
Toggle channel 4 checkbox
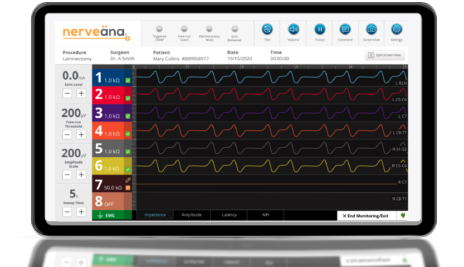pos(128,134)
